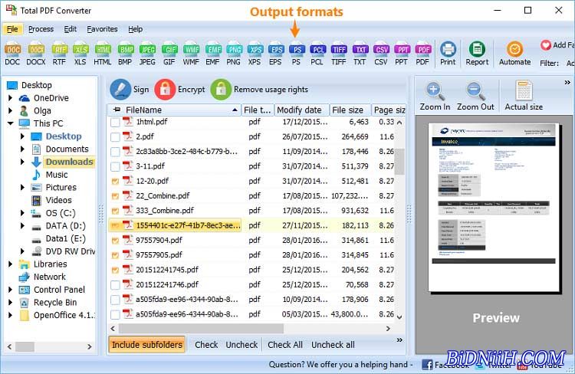Select XPS output format
The image size is (575, 374).
pyautogui.click(x=255, y=54)
